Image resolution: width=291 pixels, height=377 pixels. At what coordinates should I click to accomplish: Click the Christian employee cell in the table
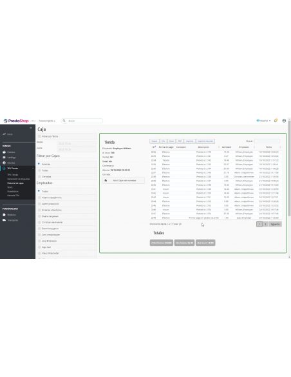pyautogui.click(x=244, y=176)
